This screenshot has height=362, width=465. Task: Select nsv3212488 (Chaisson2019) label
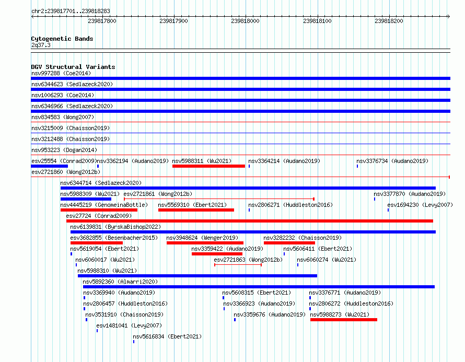tap(71, 139)
